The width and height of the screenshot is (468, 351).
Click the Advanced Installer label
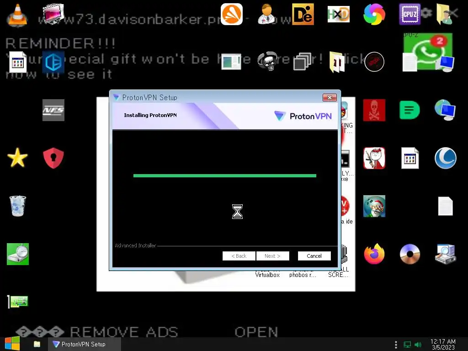(x=135, y=245)
